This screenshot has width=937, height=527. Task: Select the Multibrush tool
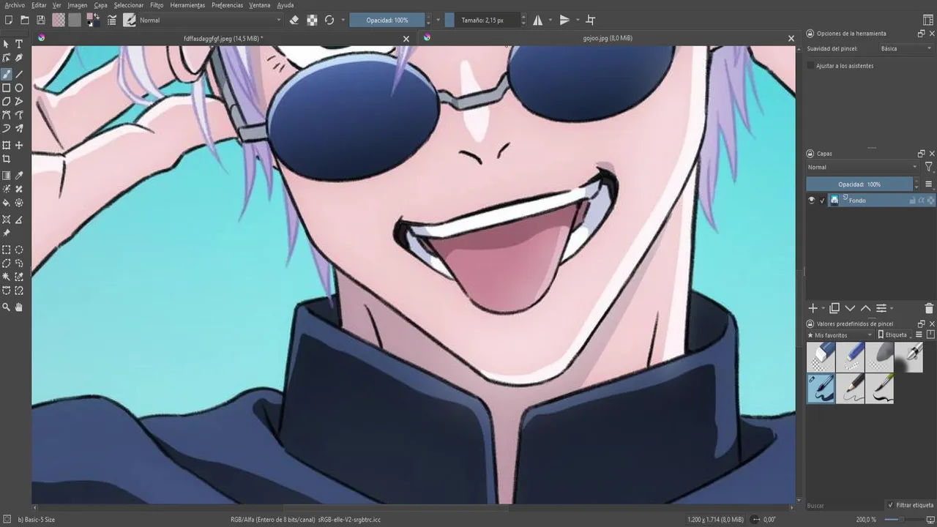click(x=19, y=129)
